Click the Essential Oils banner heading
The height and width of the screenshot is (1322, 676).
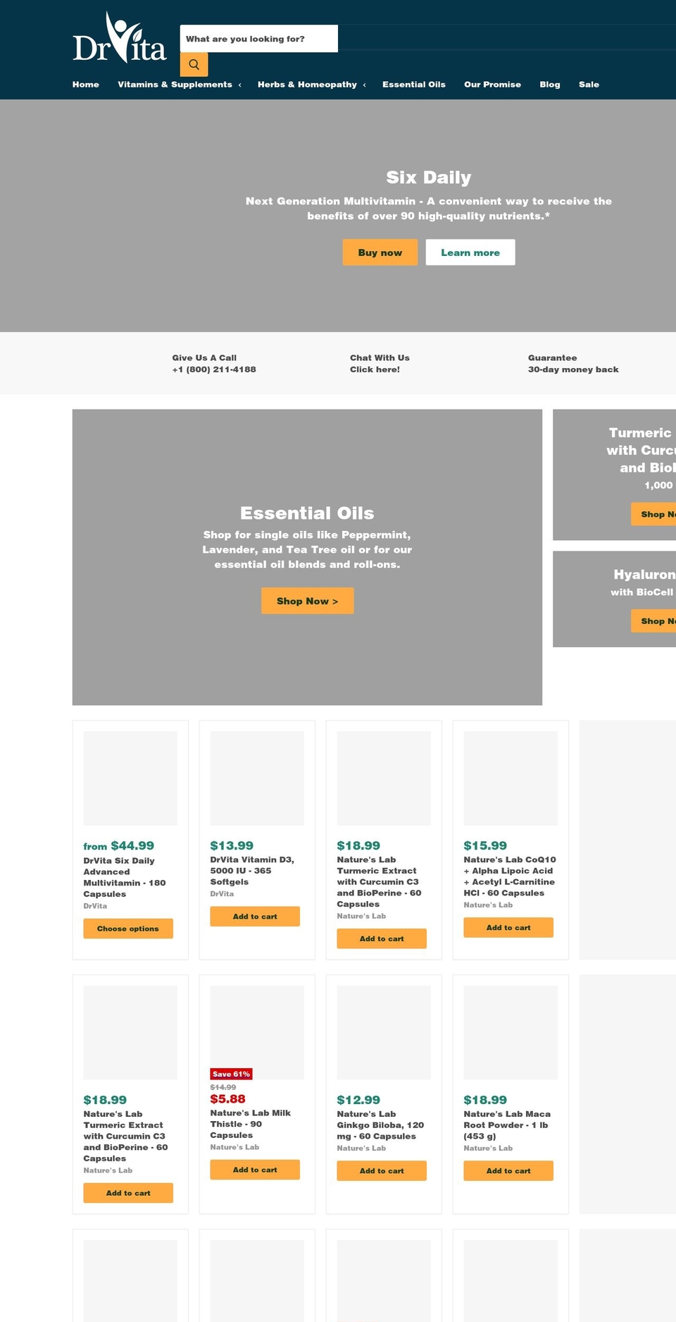[307, 513]
